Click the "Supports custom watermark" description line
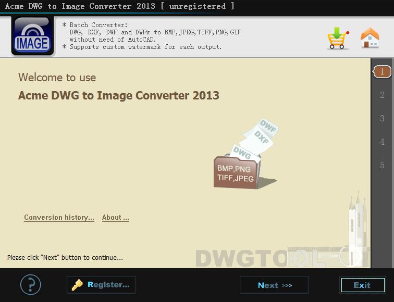The height and width of the screenshot is (302, 394). [x=142, y=47]
